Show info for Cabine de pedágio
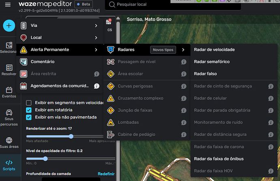Image resolution: width=280 pixels, height=181 pixels. pos(183,134)
